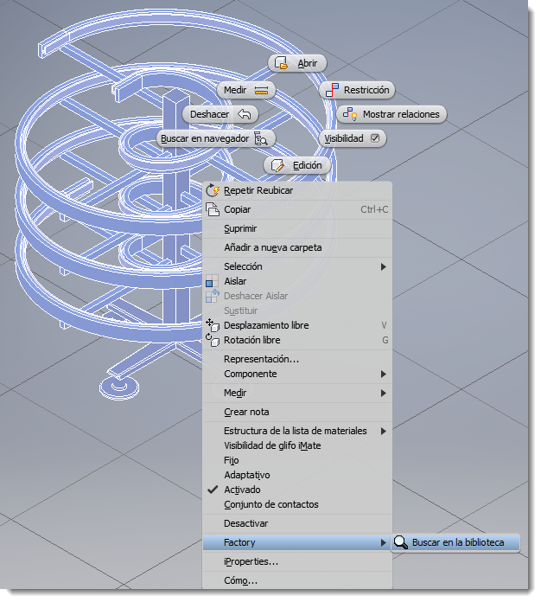Toggle Visibilidad de glifo iMate
This screenshot has width=541, height=602.
pyautogui.click(x=297, y=445)
